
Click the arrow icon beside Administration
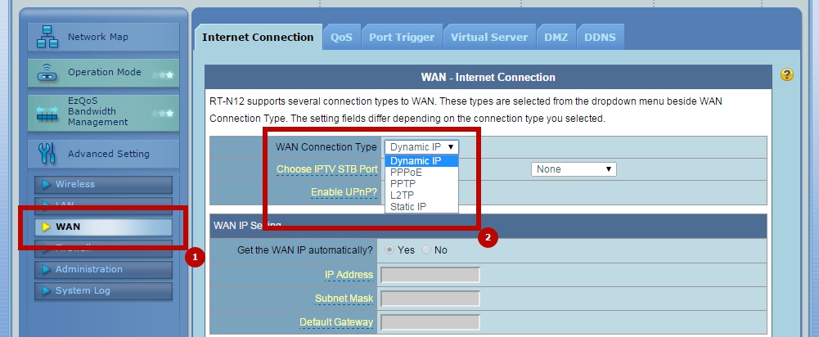[x=47, y=270]
